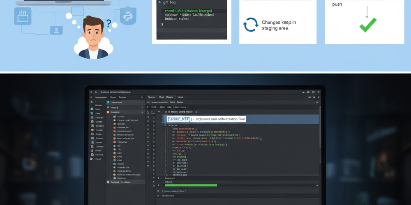411x205 pixels.
Task: Click the green checkmark under push
Action: click(368, 25)
